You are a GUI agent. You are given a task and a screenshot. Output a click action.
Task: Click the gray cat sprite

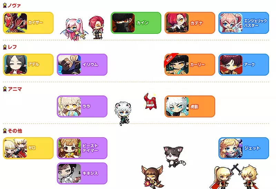[x=175, y=157]
